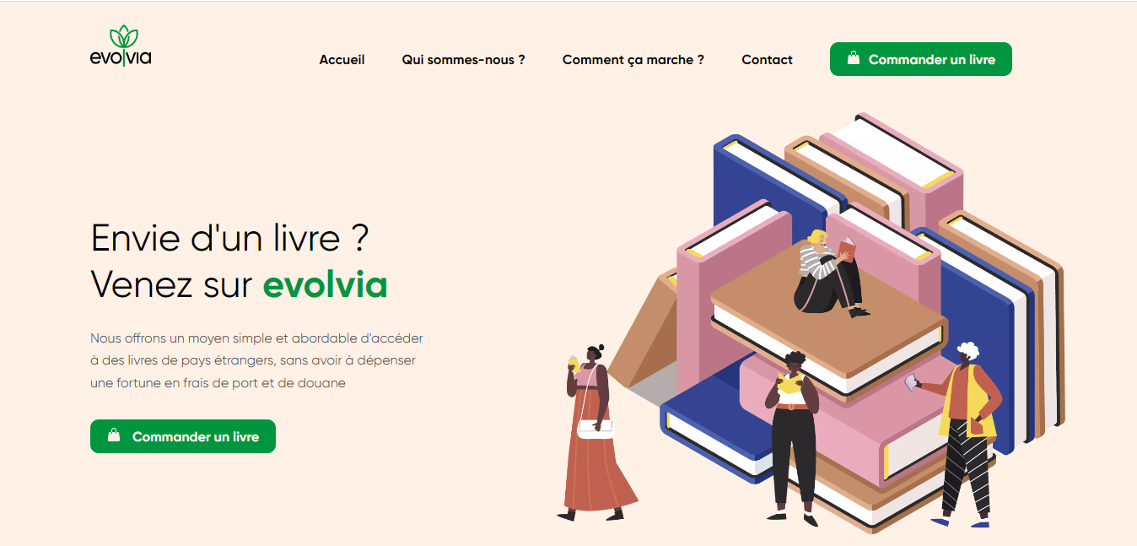Click the shopping bag icon in header button

click(x=854, y=58)
